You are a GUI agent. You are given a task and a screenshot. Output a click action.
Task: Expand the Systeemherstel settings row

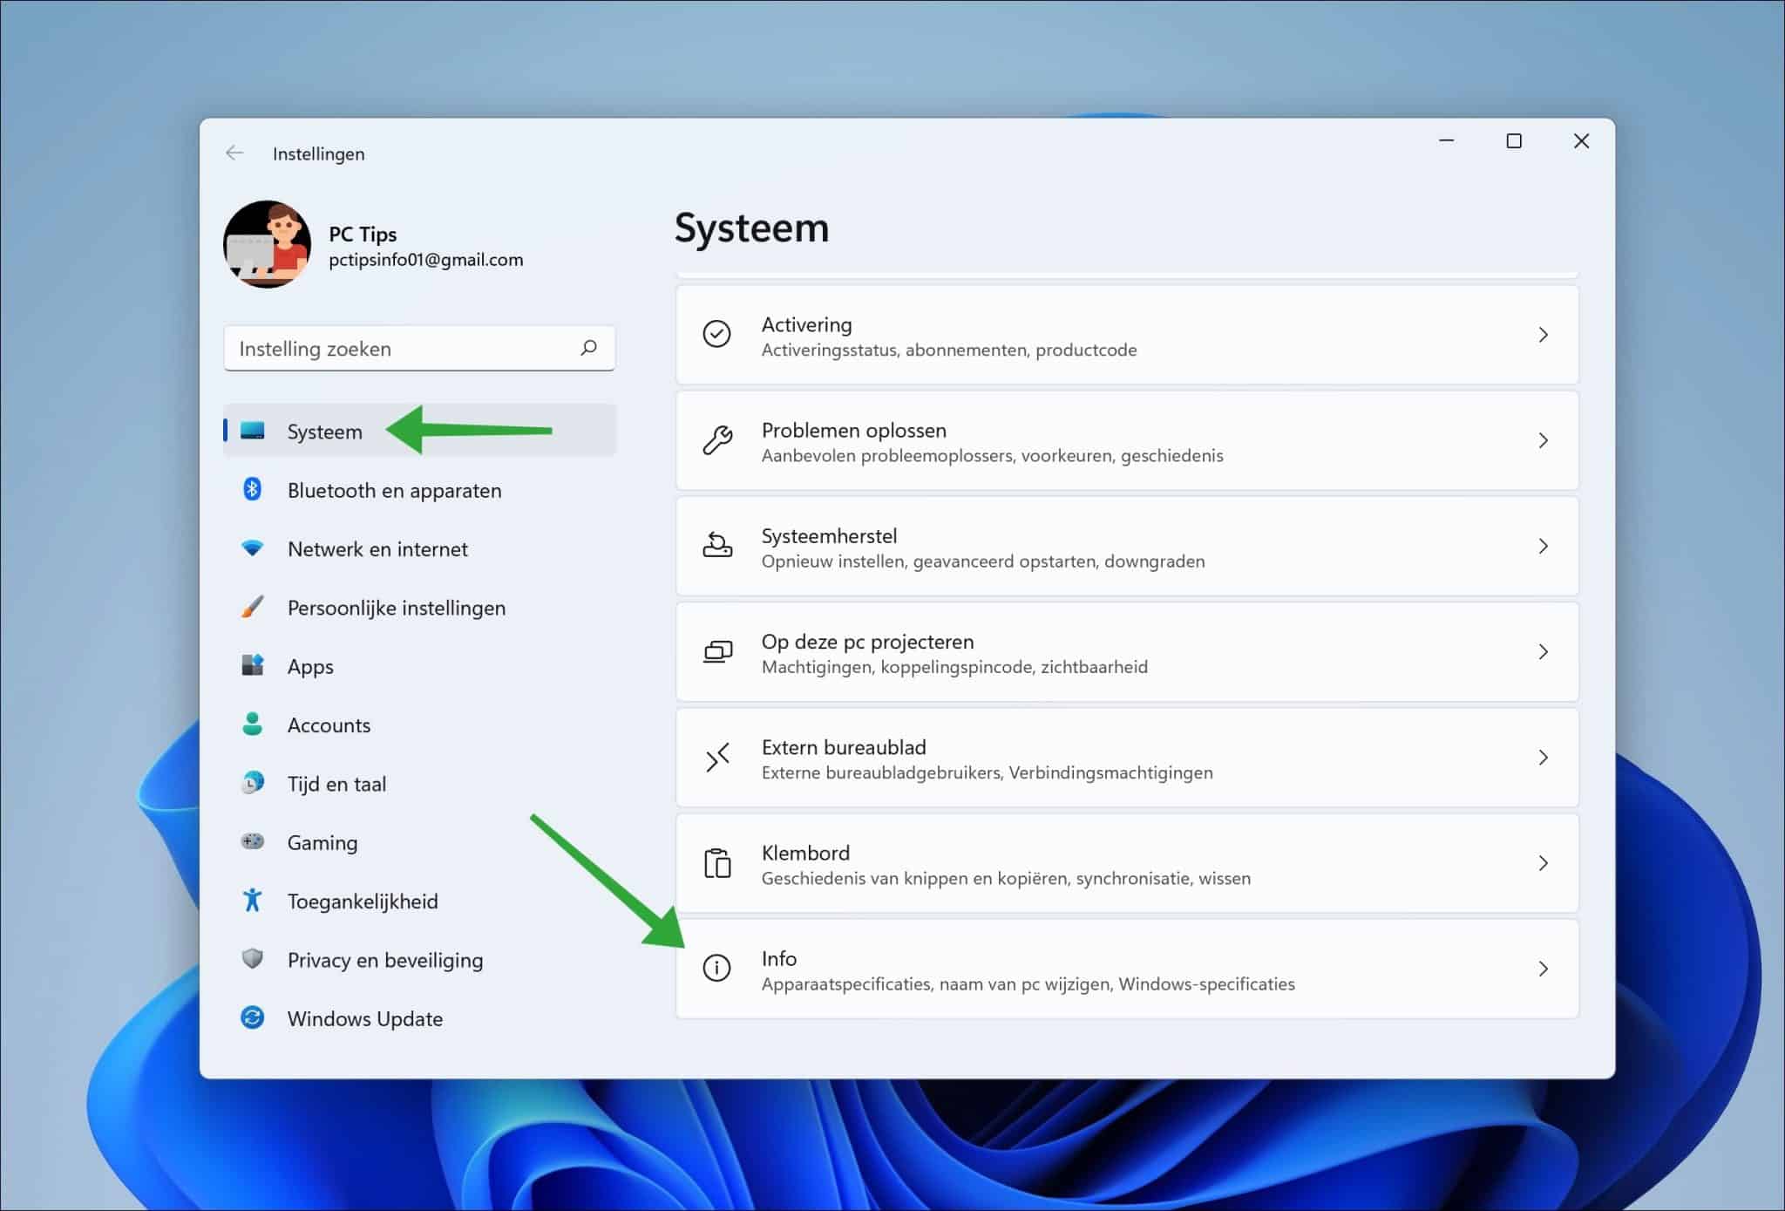pyautogui.click(x=1544, y=547)
